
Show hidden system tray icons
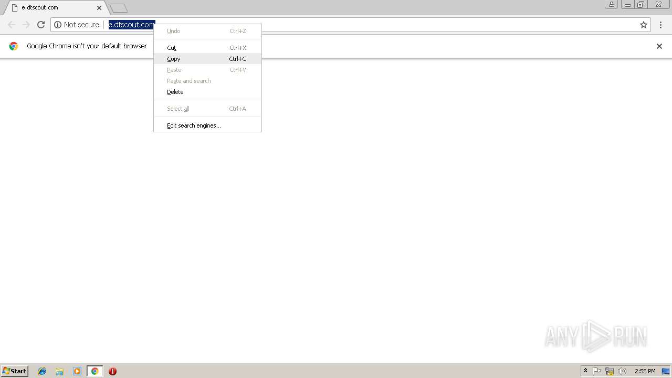tap(585, 371)
